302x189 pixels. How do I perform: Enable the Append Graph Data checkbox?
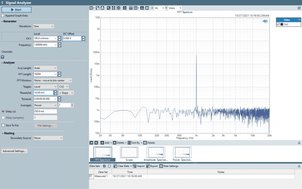(3, 16)
